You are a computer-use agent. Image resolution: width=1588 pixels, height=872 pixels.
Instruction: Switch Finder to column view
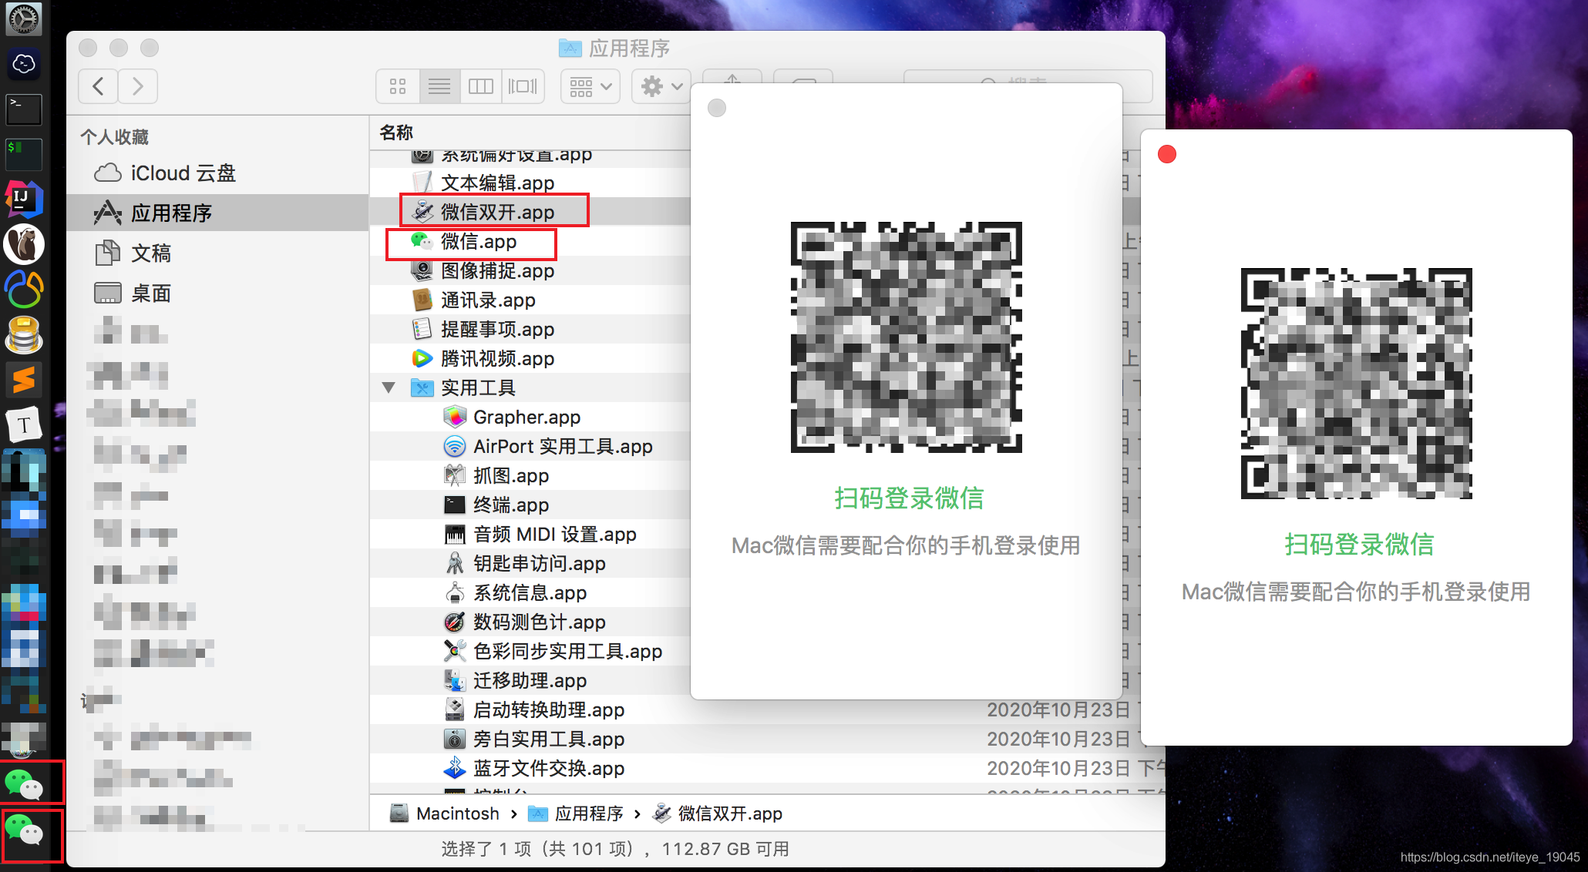481,86
